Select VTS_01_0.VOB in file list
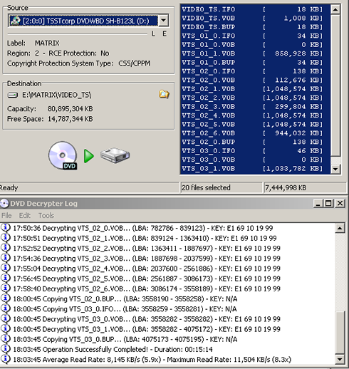Image resolution: width=349 pixels, height=369 pixels. (x=255, y=45)
